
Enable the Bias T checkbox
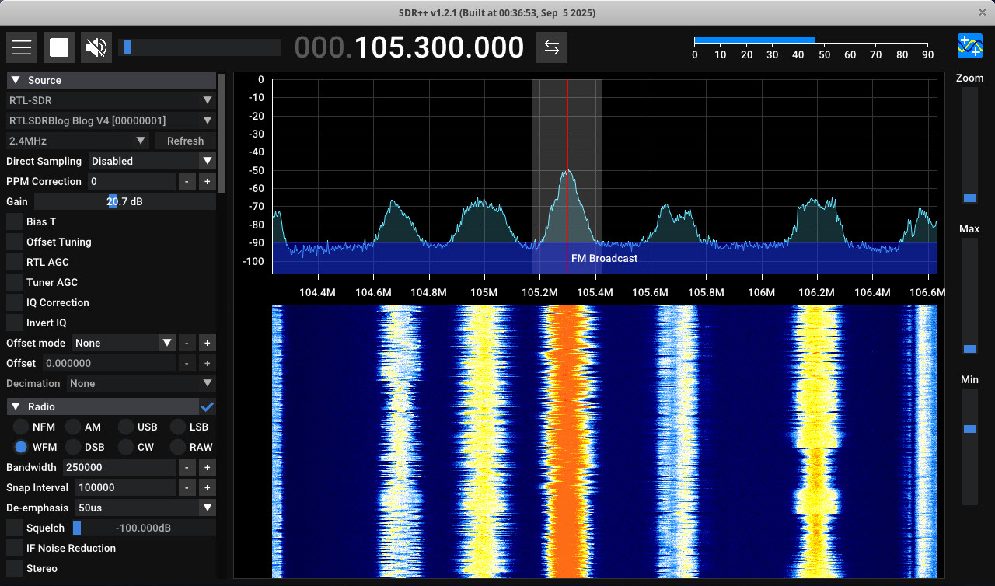click(x=15, y=221)
